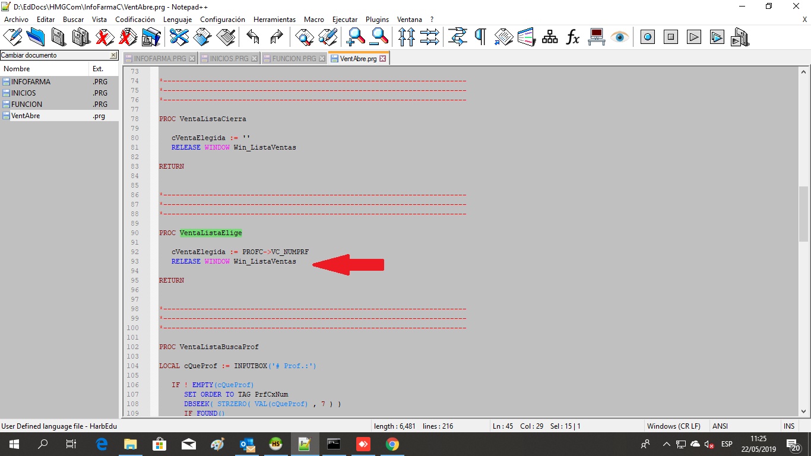Select INFOFARMA in the document switcher list
This screenshot has width=811, height=456.
[x=30, y=82]
